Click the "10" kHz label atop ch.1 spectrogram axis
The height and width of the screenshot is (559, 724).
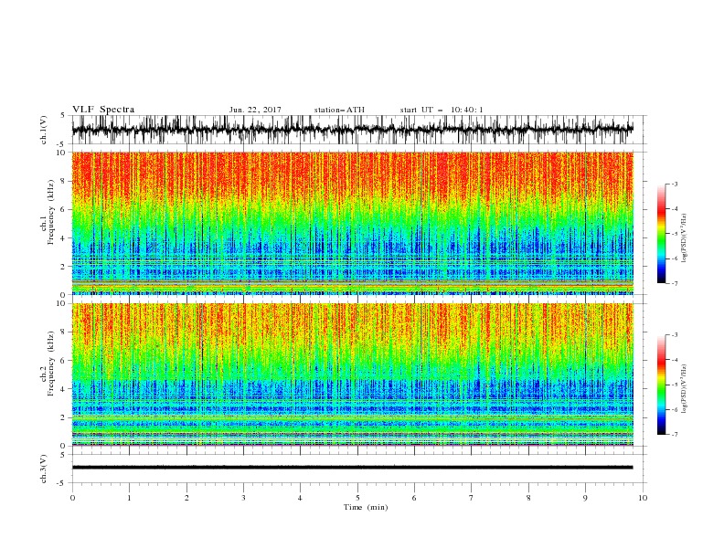coord(62,153)
